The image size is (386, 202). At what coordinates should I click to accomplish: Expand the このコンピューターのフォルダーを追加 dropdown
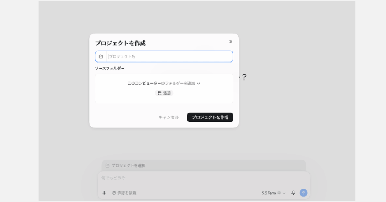(164, 83)
